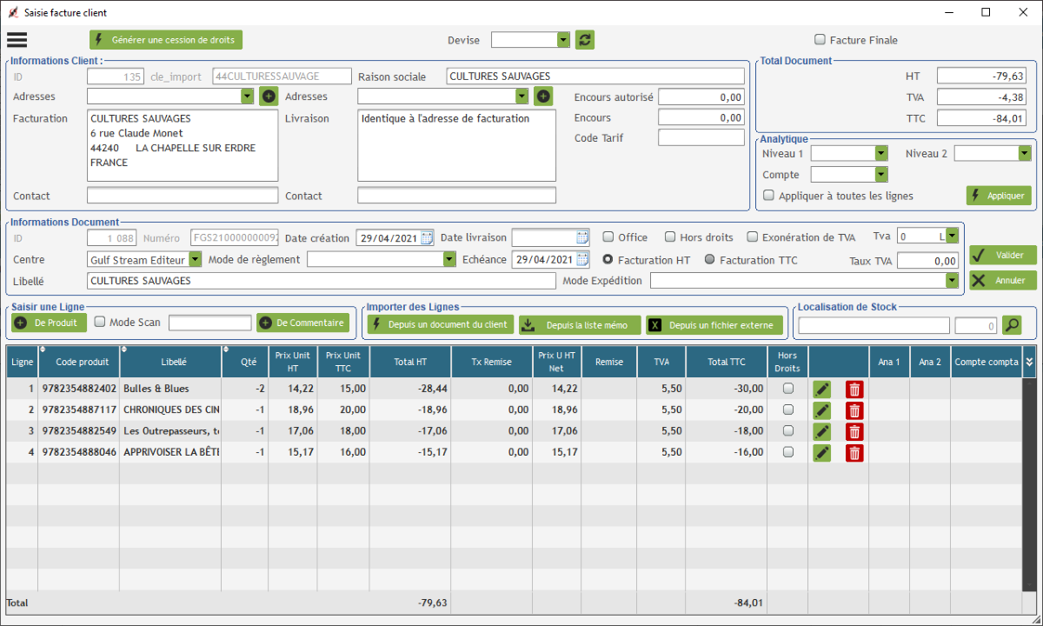This screenshot has width=1043, height=626.
Task: Expand the Devise dropdown
Action: pos(563,40)
